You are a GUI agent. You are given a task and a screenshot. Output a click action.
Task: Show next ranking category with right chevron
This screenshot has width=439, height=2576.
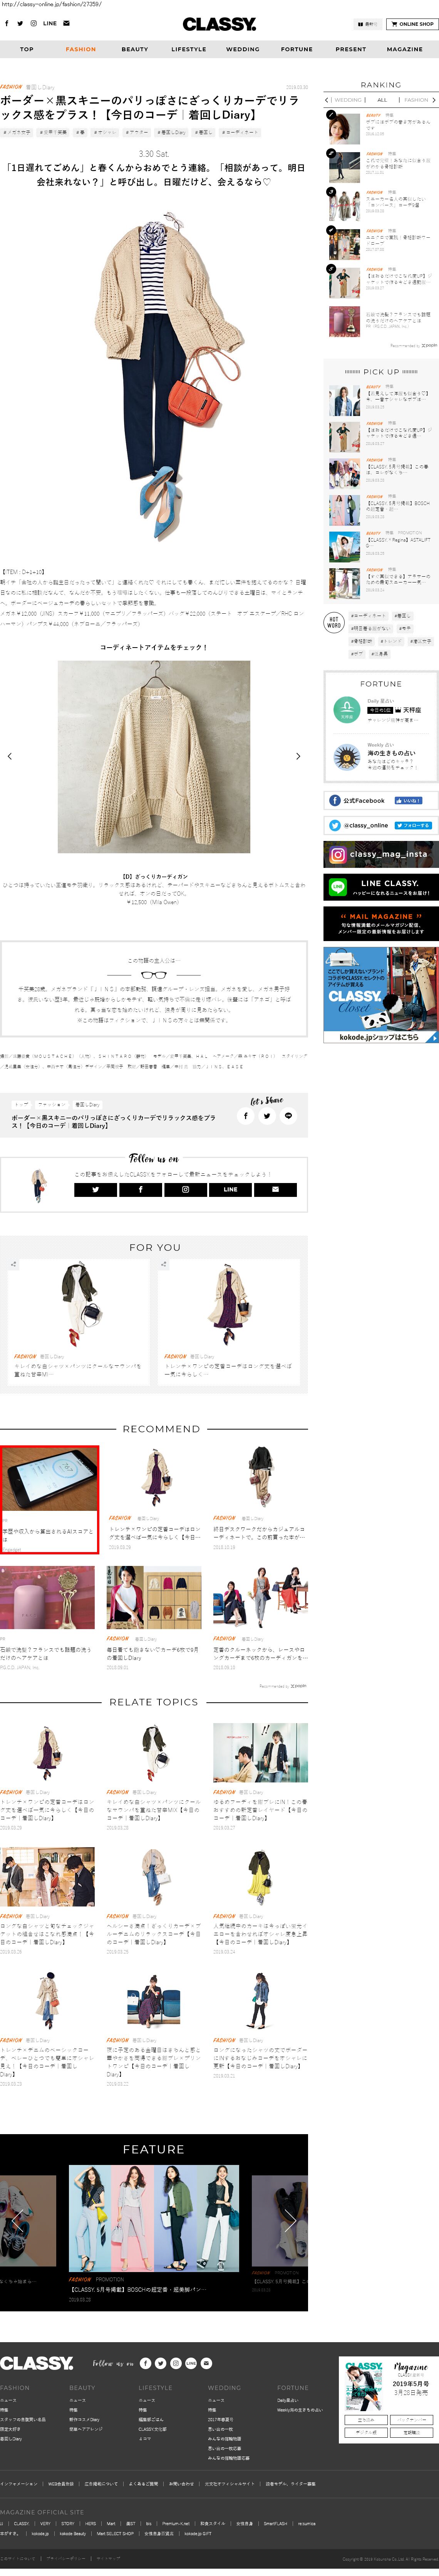pyautogui.click(x=434, y=100)
